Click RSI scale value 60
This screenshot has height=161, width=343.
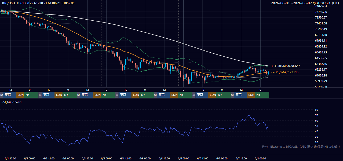(316, 120)
